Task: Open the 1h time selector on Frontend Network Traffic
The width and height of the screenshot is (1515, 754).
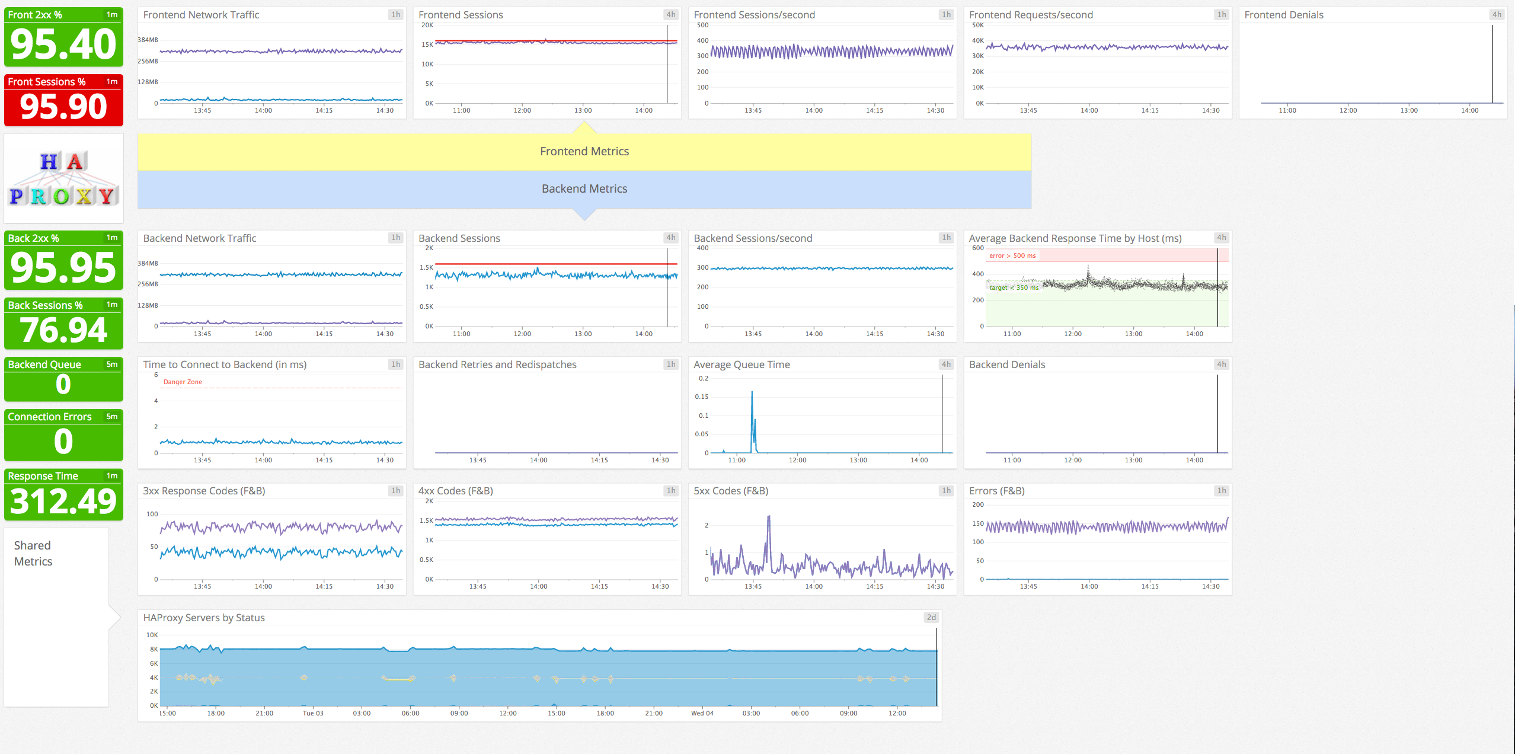Action: [x=395, y=15]
